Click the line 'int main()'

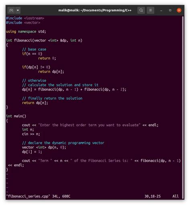[16, 116]
